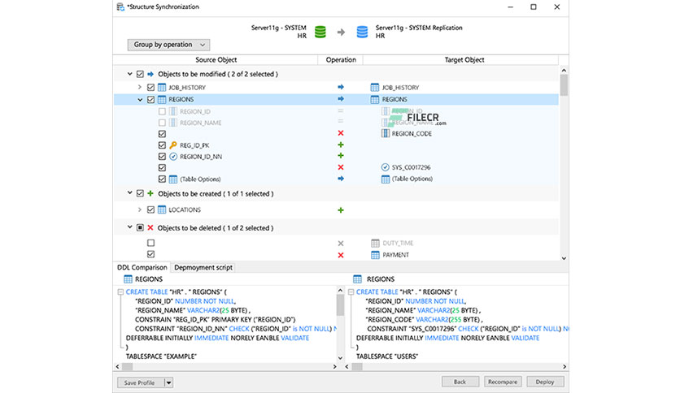
Task: Click the REGIONS target table icon
Action: point(375,100)
